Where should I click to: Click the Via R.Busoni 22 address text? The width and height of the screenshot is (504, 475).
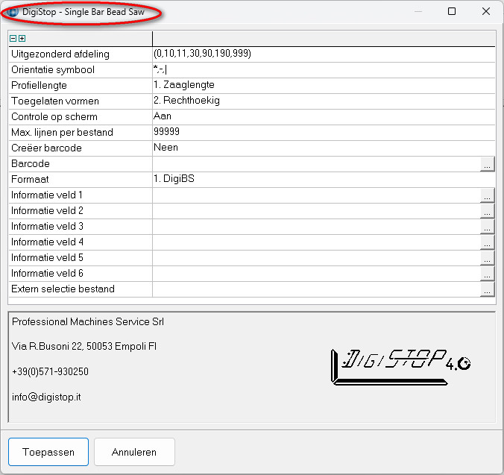tap(84, 347)
